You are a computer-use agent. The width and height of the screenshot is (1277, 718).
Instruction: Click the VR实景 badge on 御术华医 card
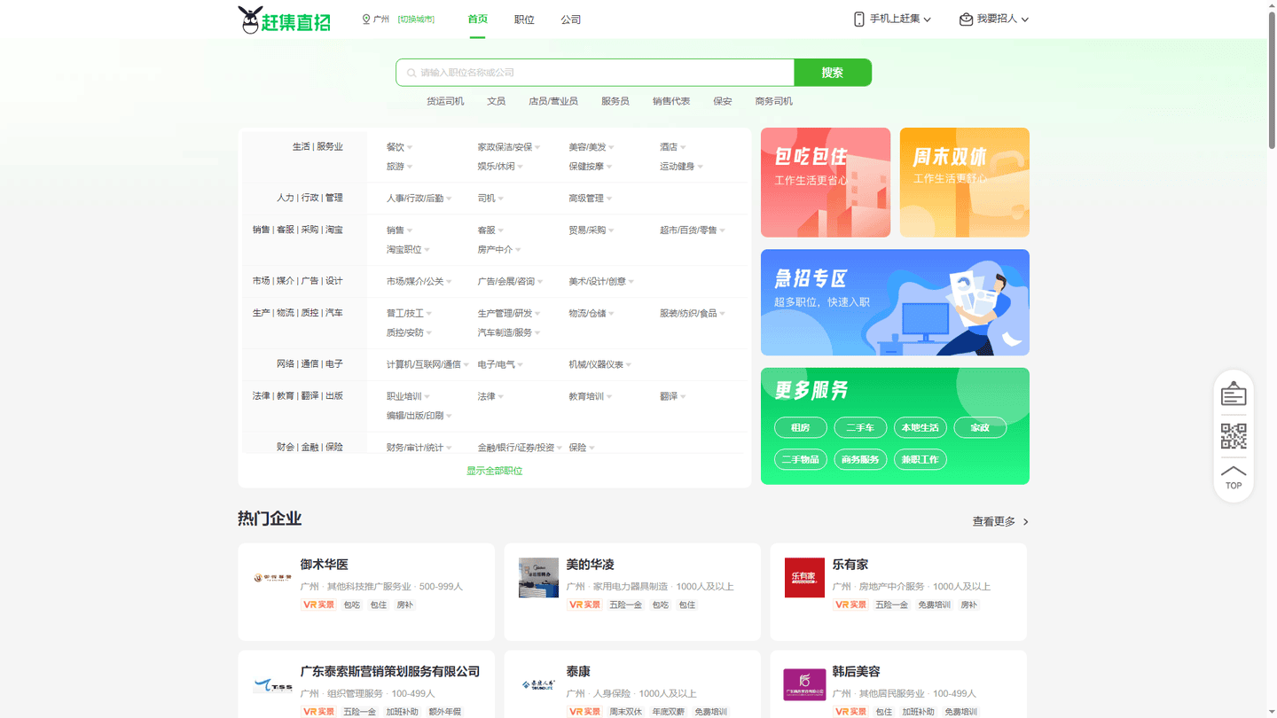point(318,605)
